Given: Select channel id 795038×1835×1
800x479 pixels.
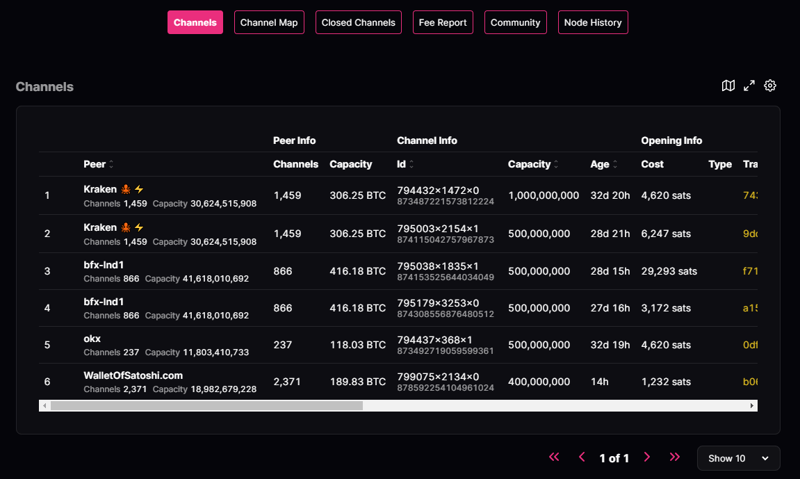Looking at the screenshot, I should click(x=438, y=266).
